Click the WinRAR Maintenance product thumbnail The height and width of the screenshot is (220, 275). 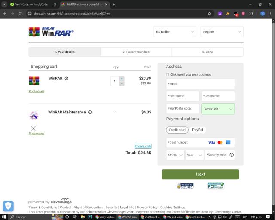coord(34,116)
